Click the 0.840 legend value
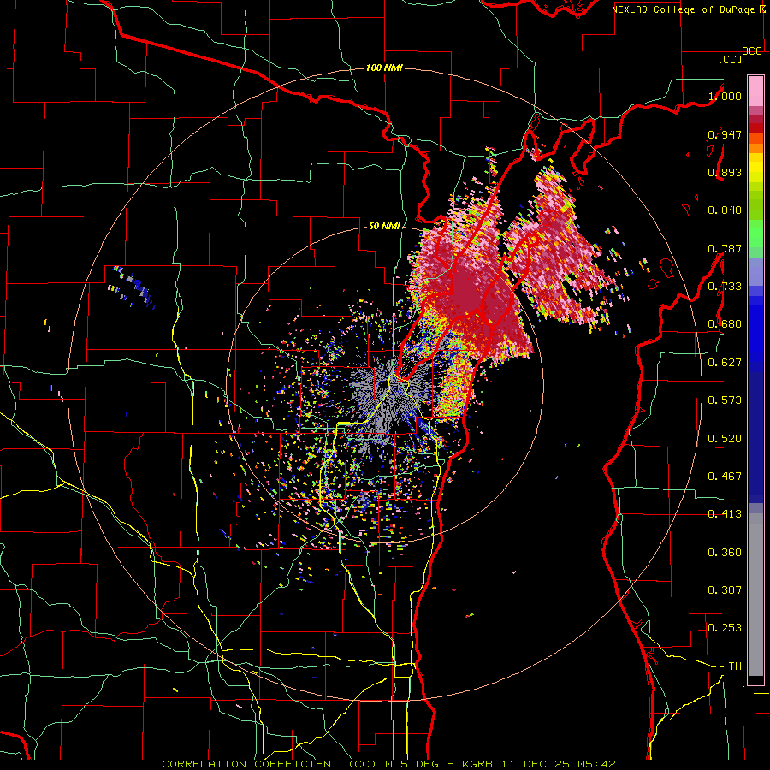Image resolution: width=770 pixels, height=770 pixels. click(725, 210)
